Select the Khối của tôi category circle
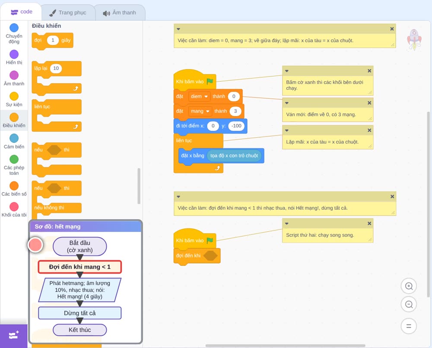The height and width of the screenshot is (348, 432). pos(14,207)
